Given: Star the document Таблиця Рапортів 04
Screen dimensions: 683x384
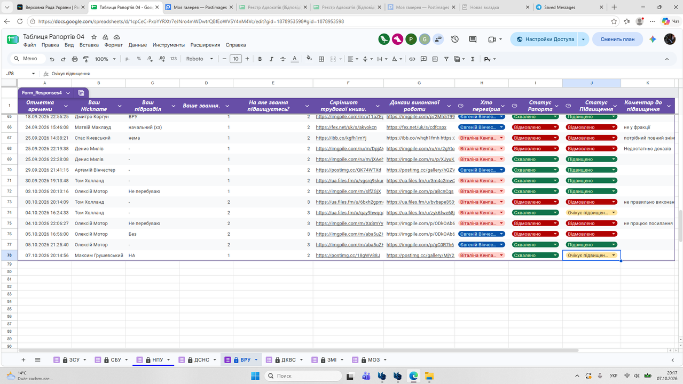Looking at the screenshot, I should pyautogui.click(x=94, y=37).
